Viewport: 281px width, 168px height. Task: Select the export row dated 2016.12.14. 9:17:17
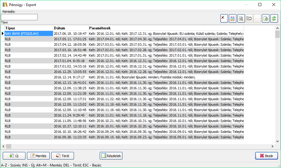[70, 77]
